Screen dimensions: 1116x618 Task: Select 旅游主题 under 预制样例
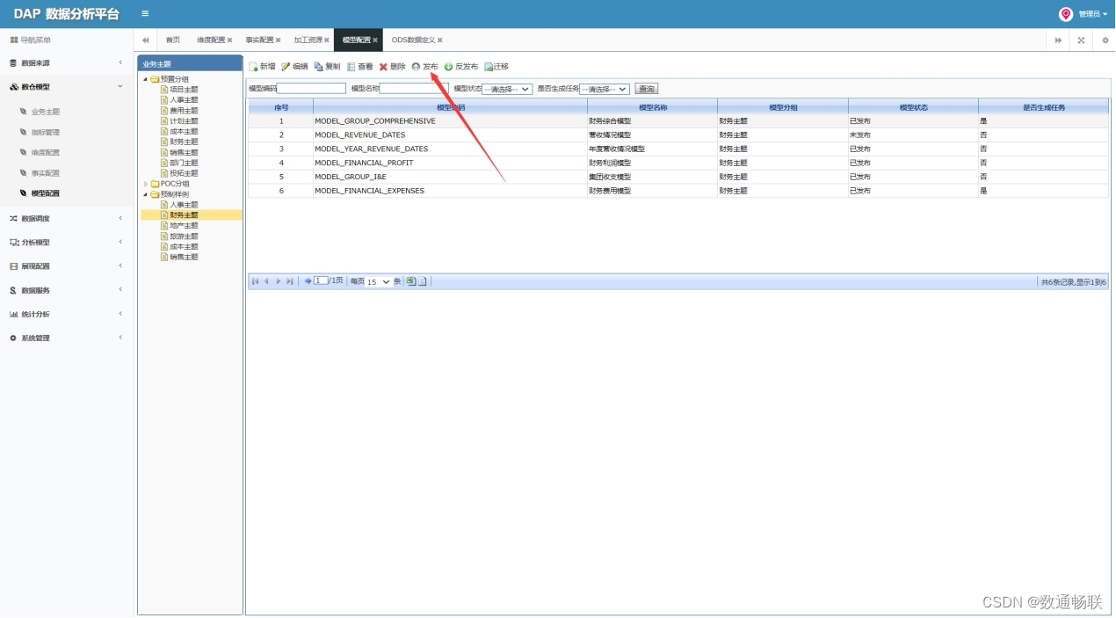[184, 236]
